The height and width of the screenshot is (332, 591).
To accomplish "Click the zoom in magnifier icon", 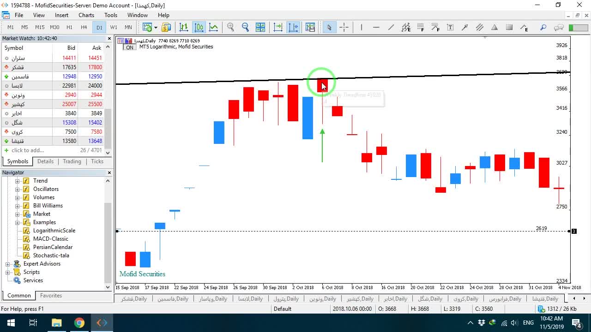I will point(230,27).
